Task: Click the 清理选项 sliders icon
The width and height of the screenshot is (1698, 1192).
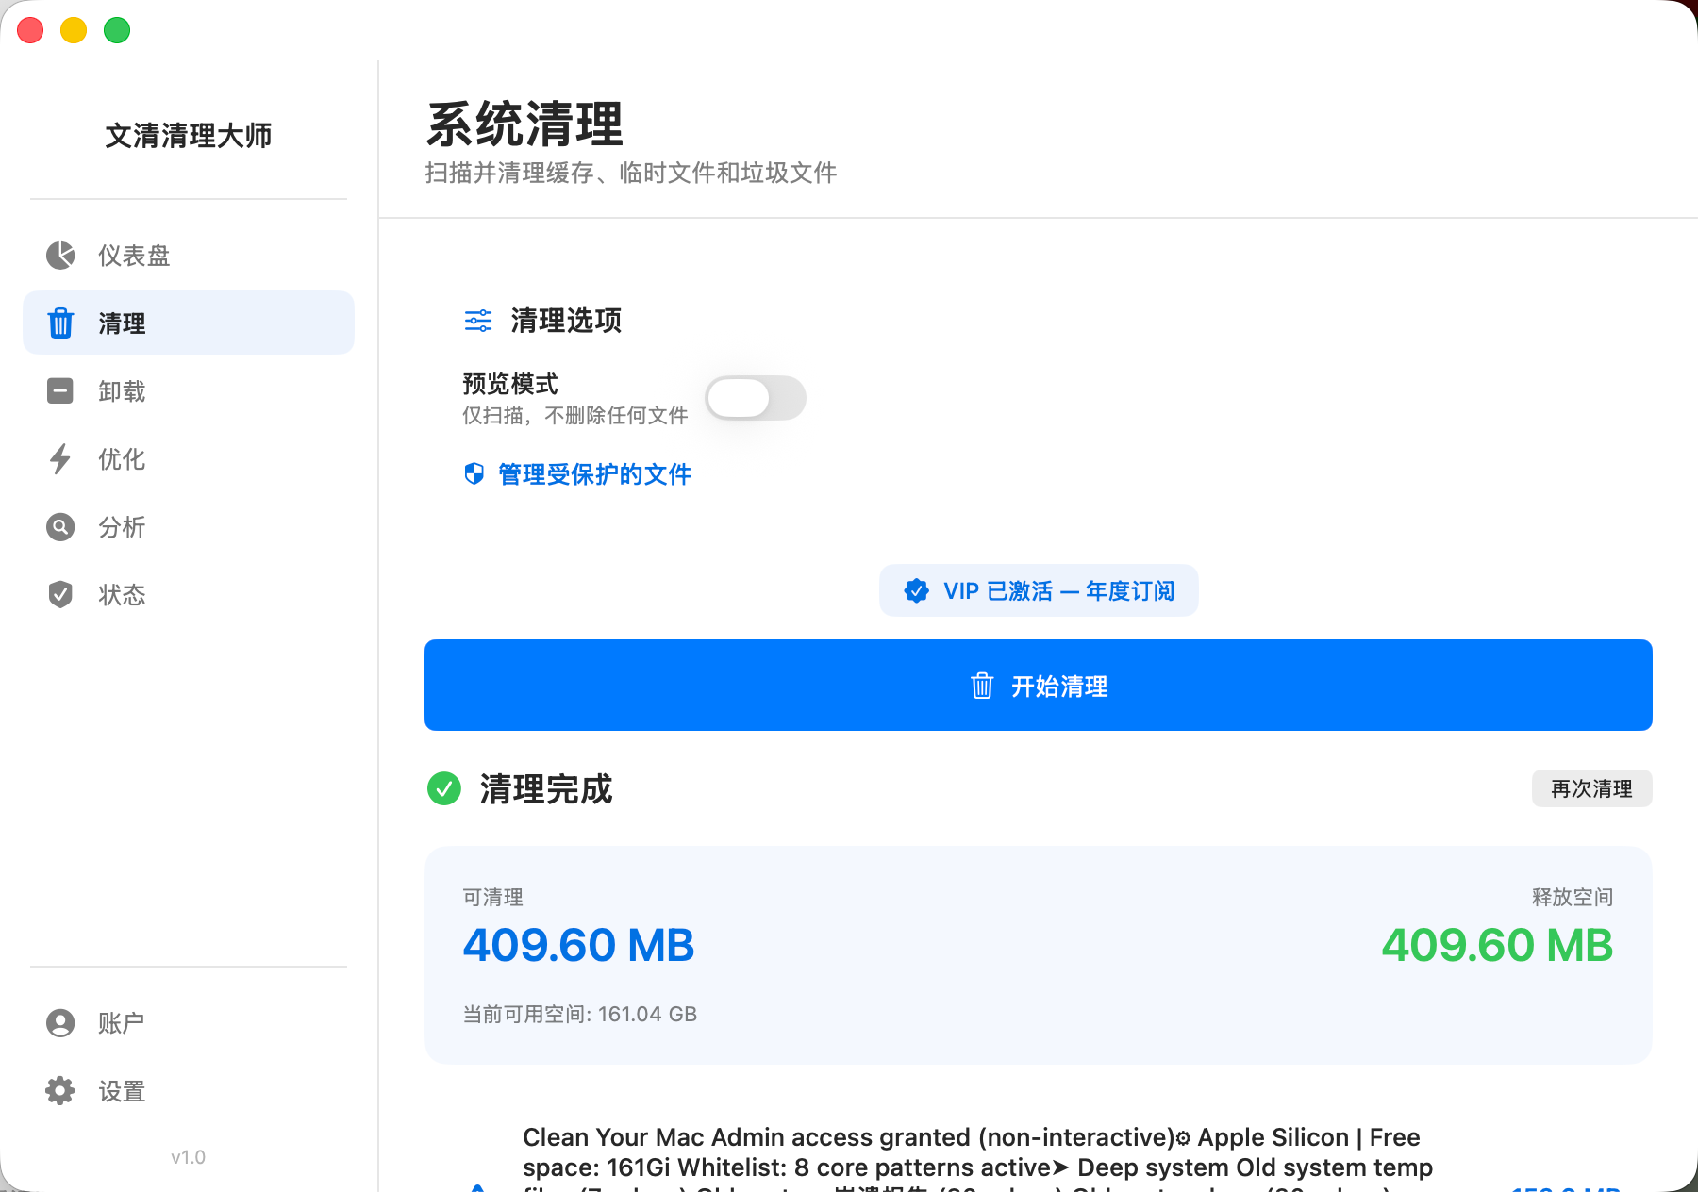Action: coord(478,321)
